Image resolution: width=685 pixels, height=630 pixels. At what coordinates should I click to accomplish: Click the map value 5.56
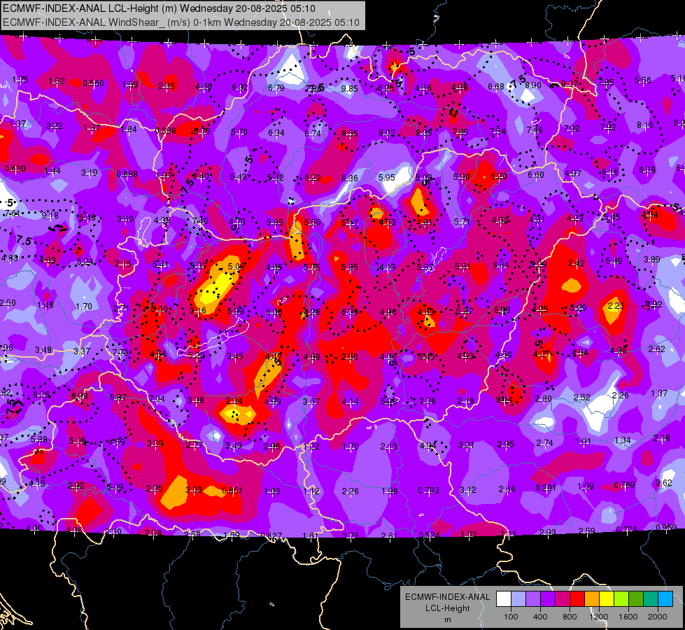(642, 80)
